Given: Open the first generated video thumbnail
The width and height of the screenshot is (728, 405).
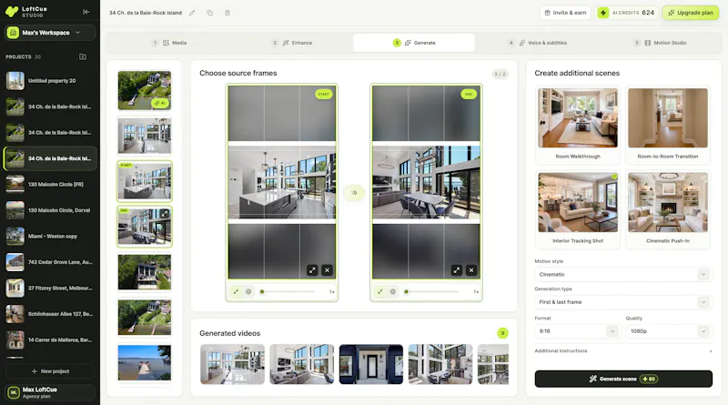Looking at the screenshot, I should click(x=232, y=364).
